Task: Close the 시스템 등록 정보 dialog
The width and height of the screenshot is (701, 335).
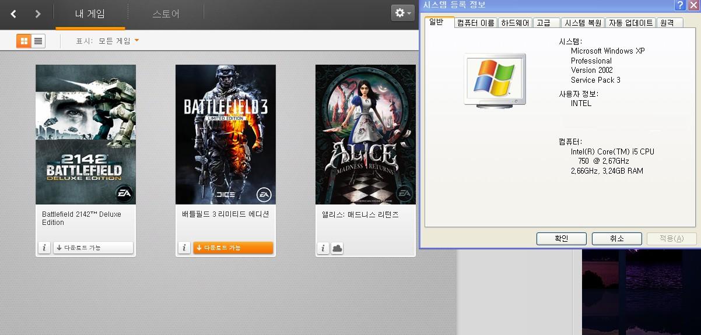Action: point(693,5)
